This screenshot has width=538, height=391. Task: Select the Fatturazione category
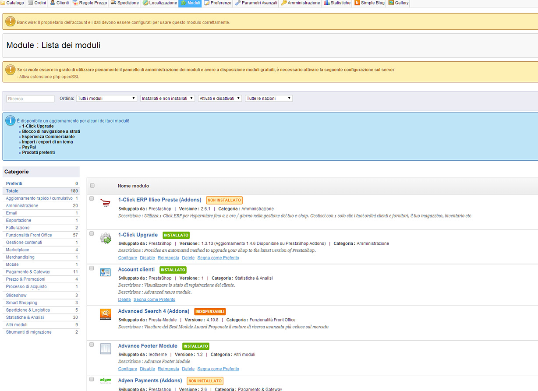[x=41, y=228]
